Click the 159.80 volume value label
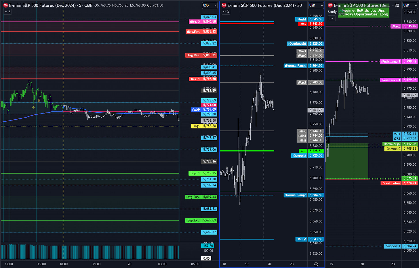The width and height of the screenshot is (419, 268). (x=208, y=246)
